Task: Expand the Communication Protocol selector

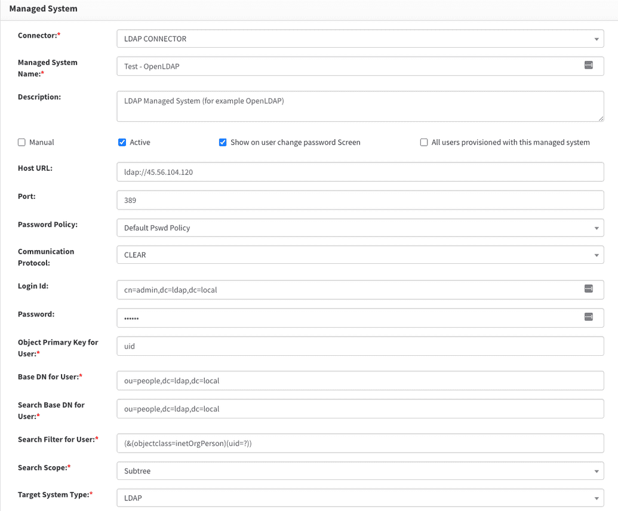Action: tap(598, 255)
